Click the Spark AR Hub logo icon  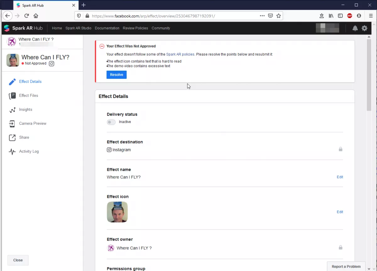click(x=7, y=28)
